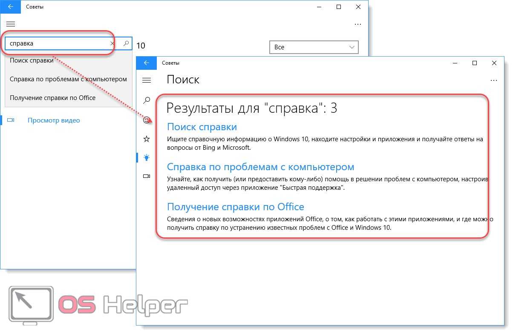Viewport: 513px width, 334px height.
Task: Click the «Поиск» page title
Action: (x=183, y=80)
